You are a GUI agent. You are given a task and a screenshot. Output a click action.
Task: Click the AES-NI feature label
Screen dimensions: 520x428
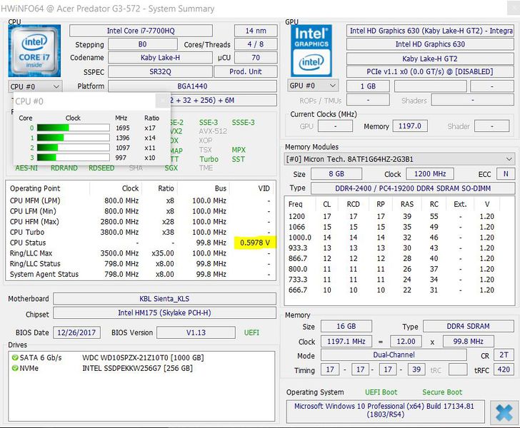click(26, 168)
